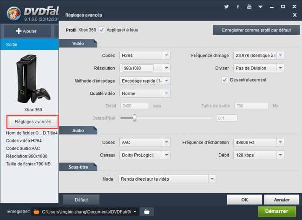302x220 pixels.
Task: Click the Défaut button
Action: tap(81, 200)
